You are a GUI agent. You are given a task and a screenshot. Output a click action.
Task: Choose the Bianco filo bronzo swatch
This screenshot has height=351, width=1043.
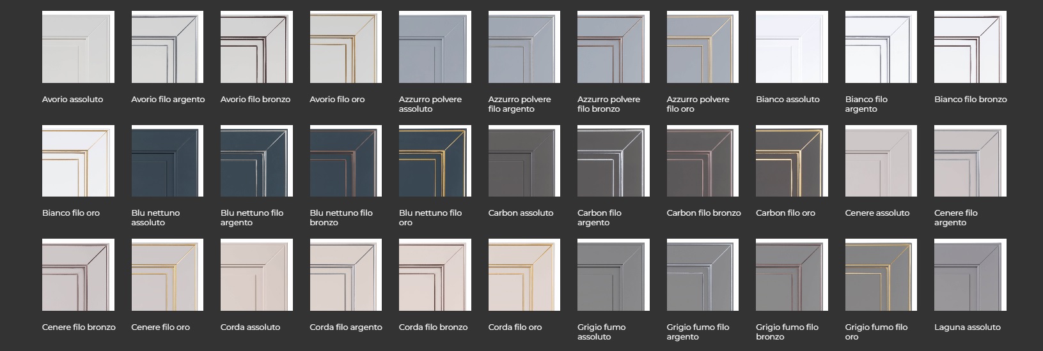970,47
